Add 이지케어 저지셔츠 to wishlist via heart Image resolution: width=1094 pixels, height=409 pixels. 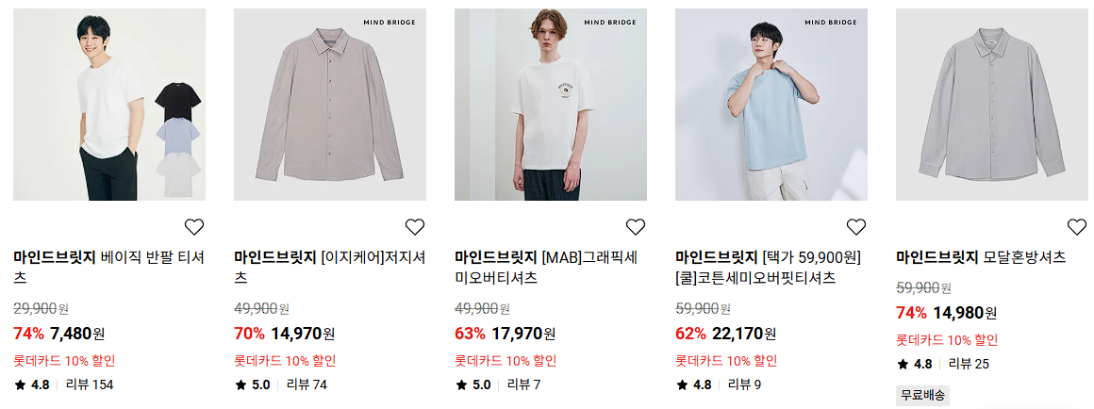(414, 226)
